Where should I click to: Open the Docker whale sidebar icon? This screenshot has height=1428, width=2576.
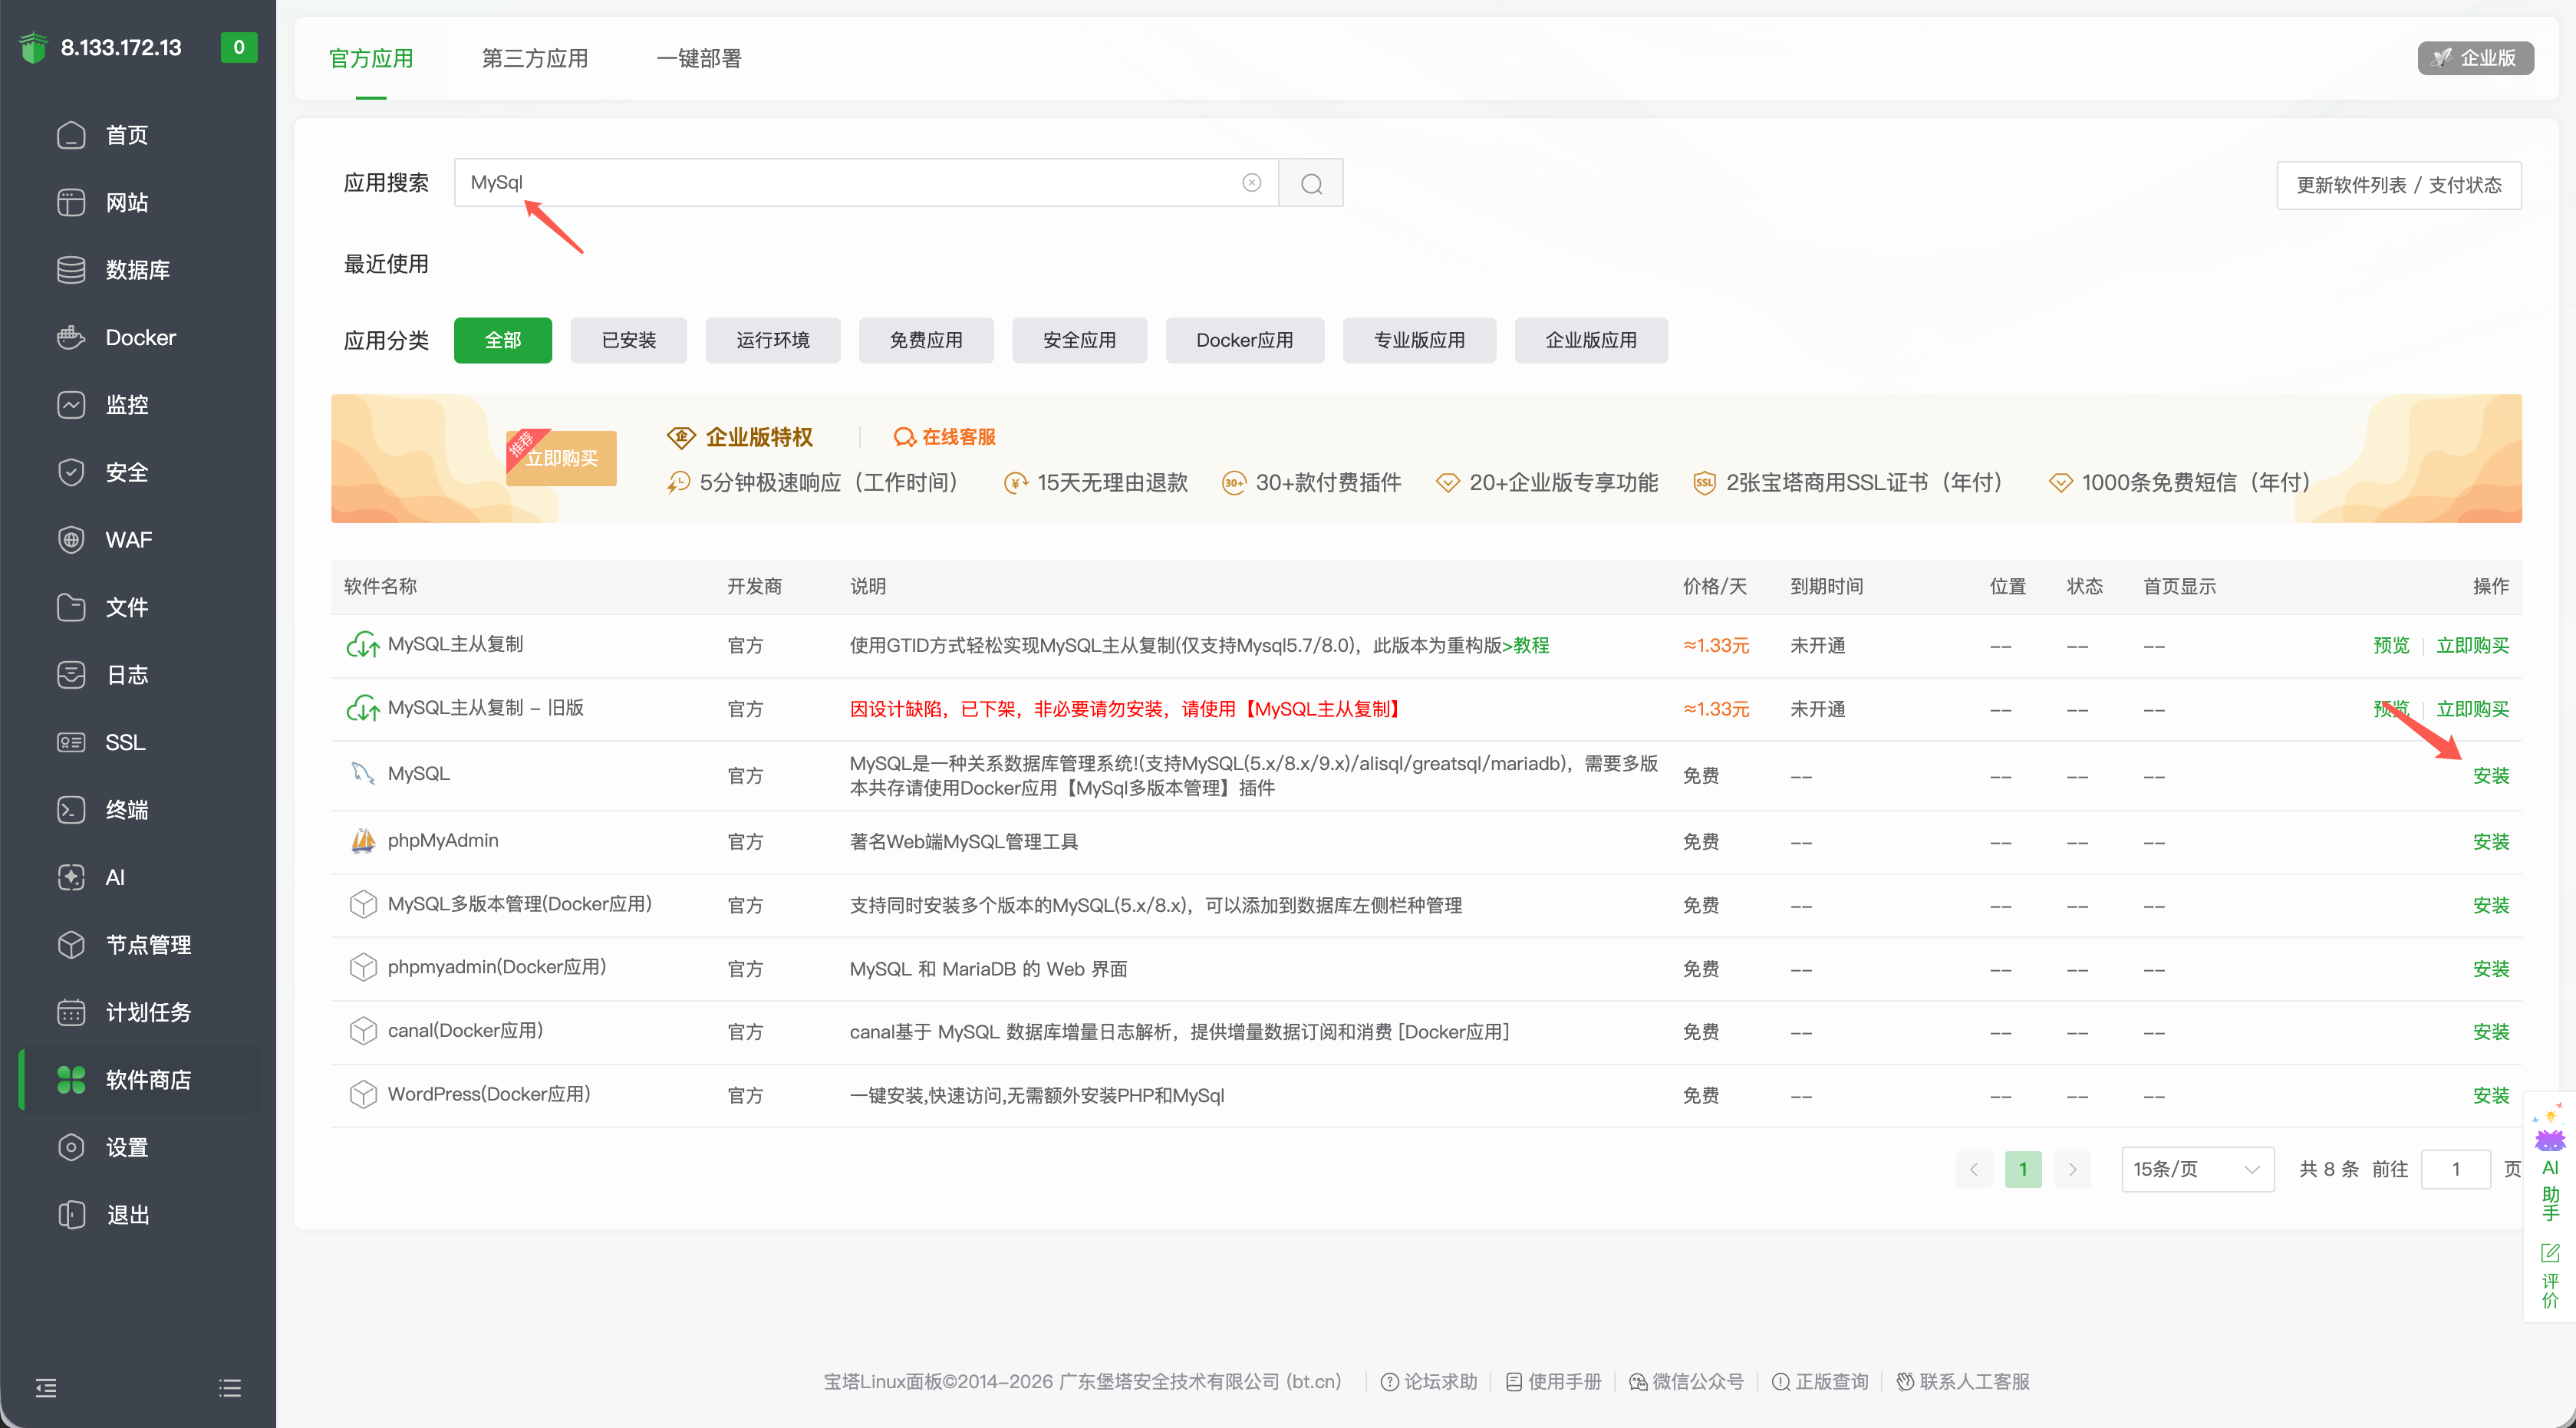pyautogui.click(x=71, y=337)
